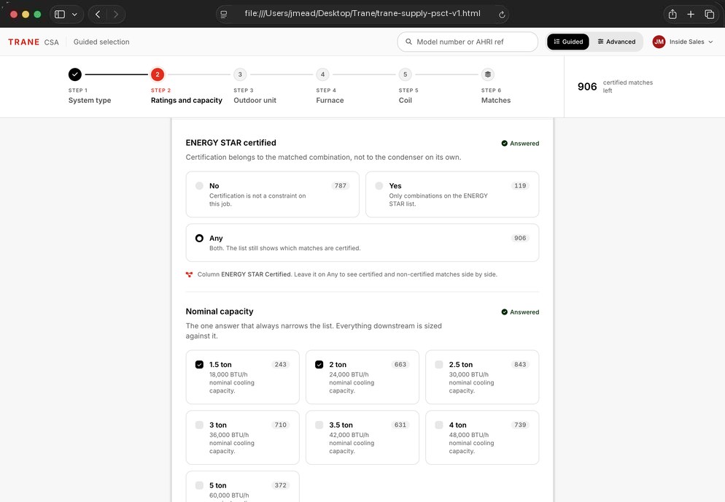Screen dimensions: 725x502
Task: Click the JM user avatar
Action: coord(659,42)
